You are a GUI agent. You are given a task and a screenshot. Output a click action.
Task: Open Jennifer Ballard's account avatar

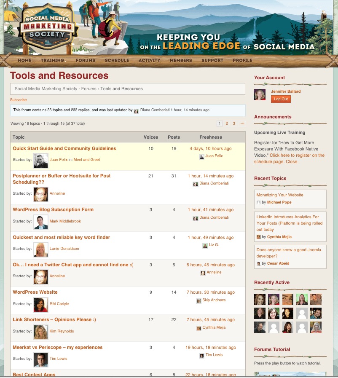(260, 94)
